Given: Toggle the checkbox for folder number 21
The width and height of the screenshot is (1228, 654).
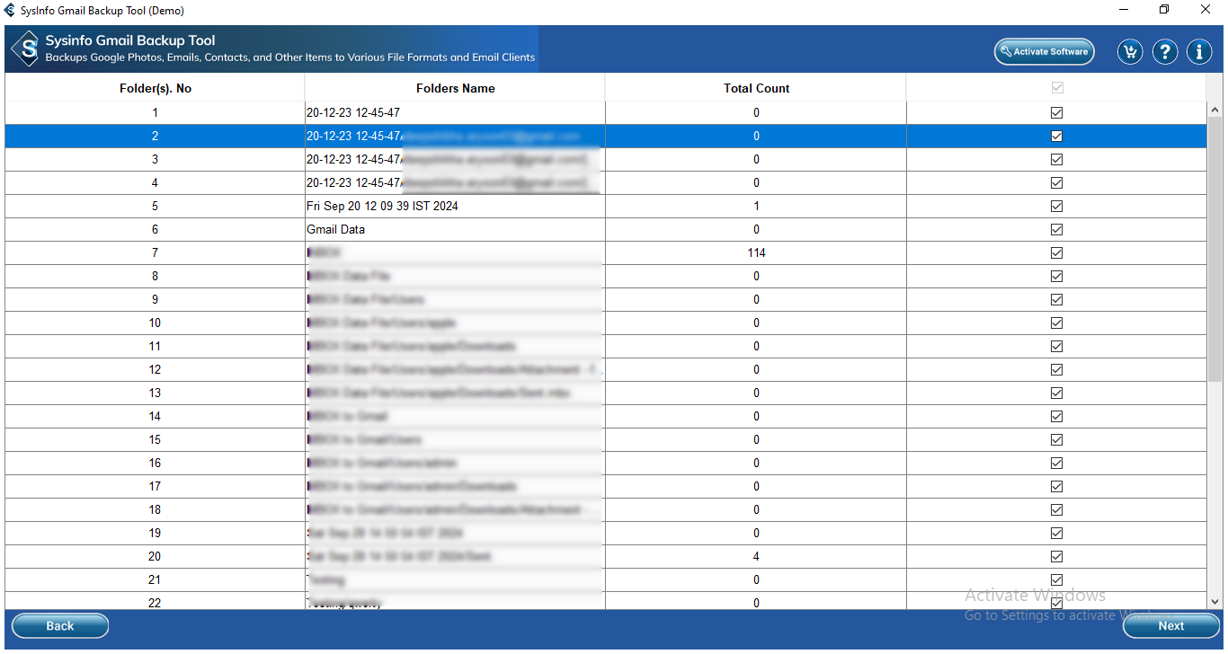Looking at the screenshot, I should coord(1056,579).
